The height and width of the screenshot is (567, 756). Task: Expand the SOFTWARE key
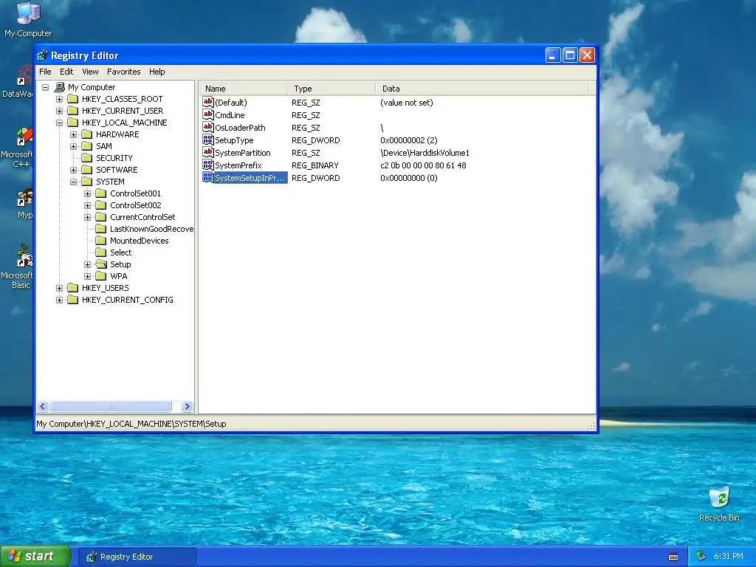(x=73, y=170)
